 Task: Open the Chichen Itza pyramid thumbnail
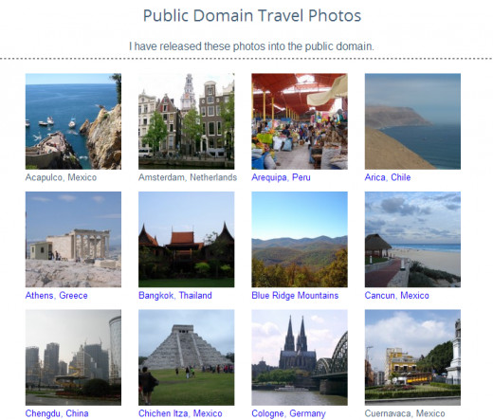187,357
